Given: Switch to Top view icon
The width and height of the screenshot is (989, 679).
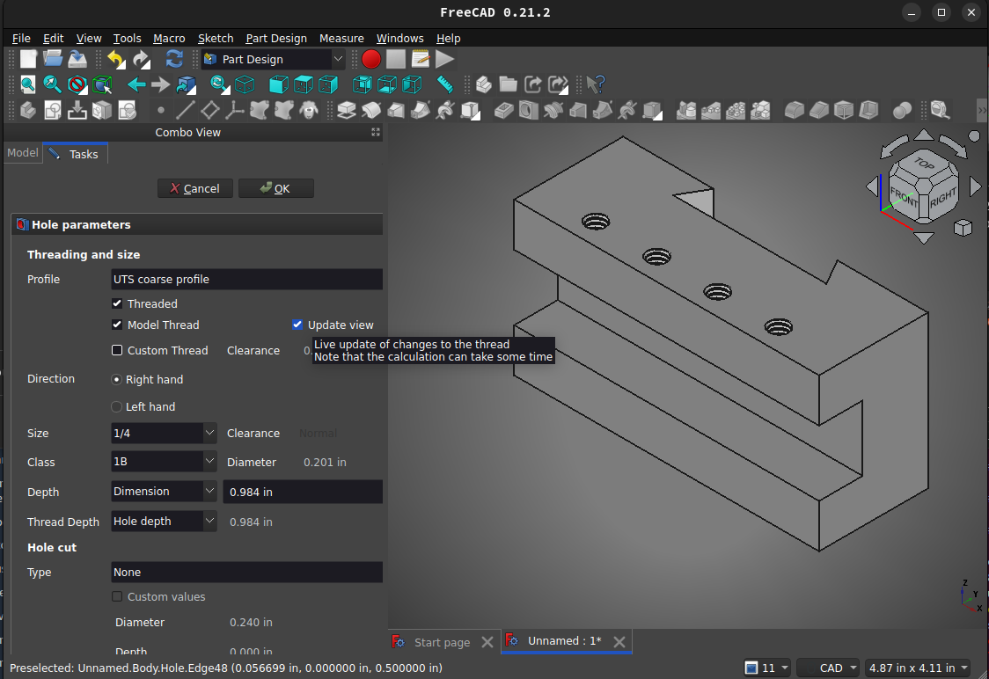Looking at the screenshot, I should tap(304, 84).
